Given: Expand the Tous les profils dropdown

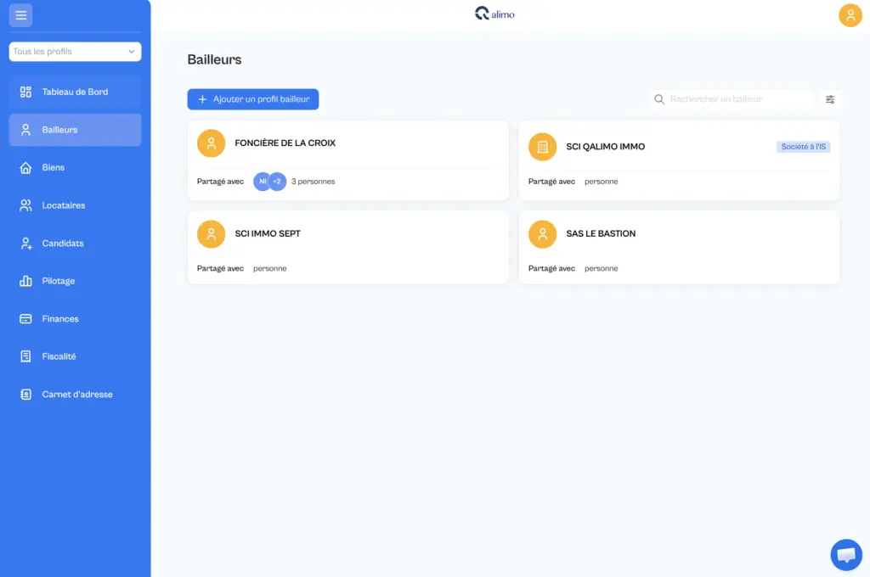Looking at the screenshot, I should 75,52.
